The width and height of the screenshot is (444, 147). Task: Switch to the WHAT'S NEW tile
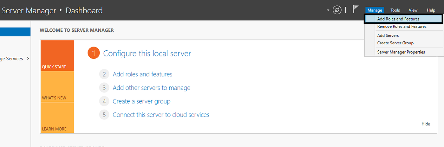[57, 86]
